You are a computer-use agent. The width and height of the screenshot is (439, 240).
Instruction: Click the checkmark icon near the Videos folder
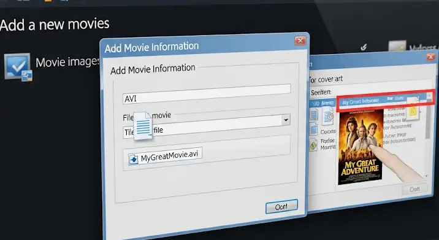pos(364,47)
